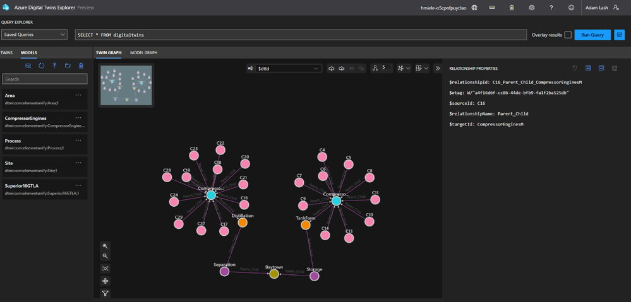631x302 pixels.
Task: Open the Saved Queries dropdown
Action: tap(34, 35)
